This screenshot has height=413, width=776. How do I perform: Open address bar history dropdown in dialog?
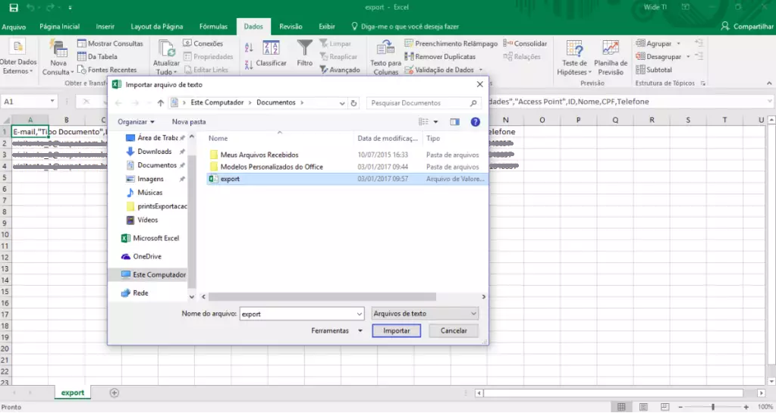[342, 103]
